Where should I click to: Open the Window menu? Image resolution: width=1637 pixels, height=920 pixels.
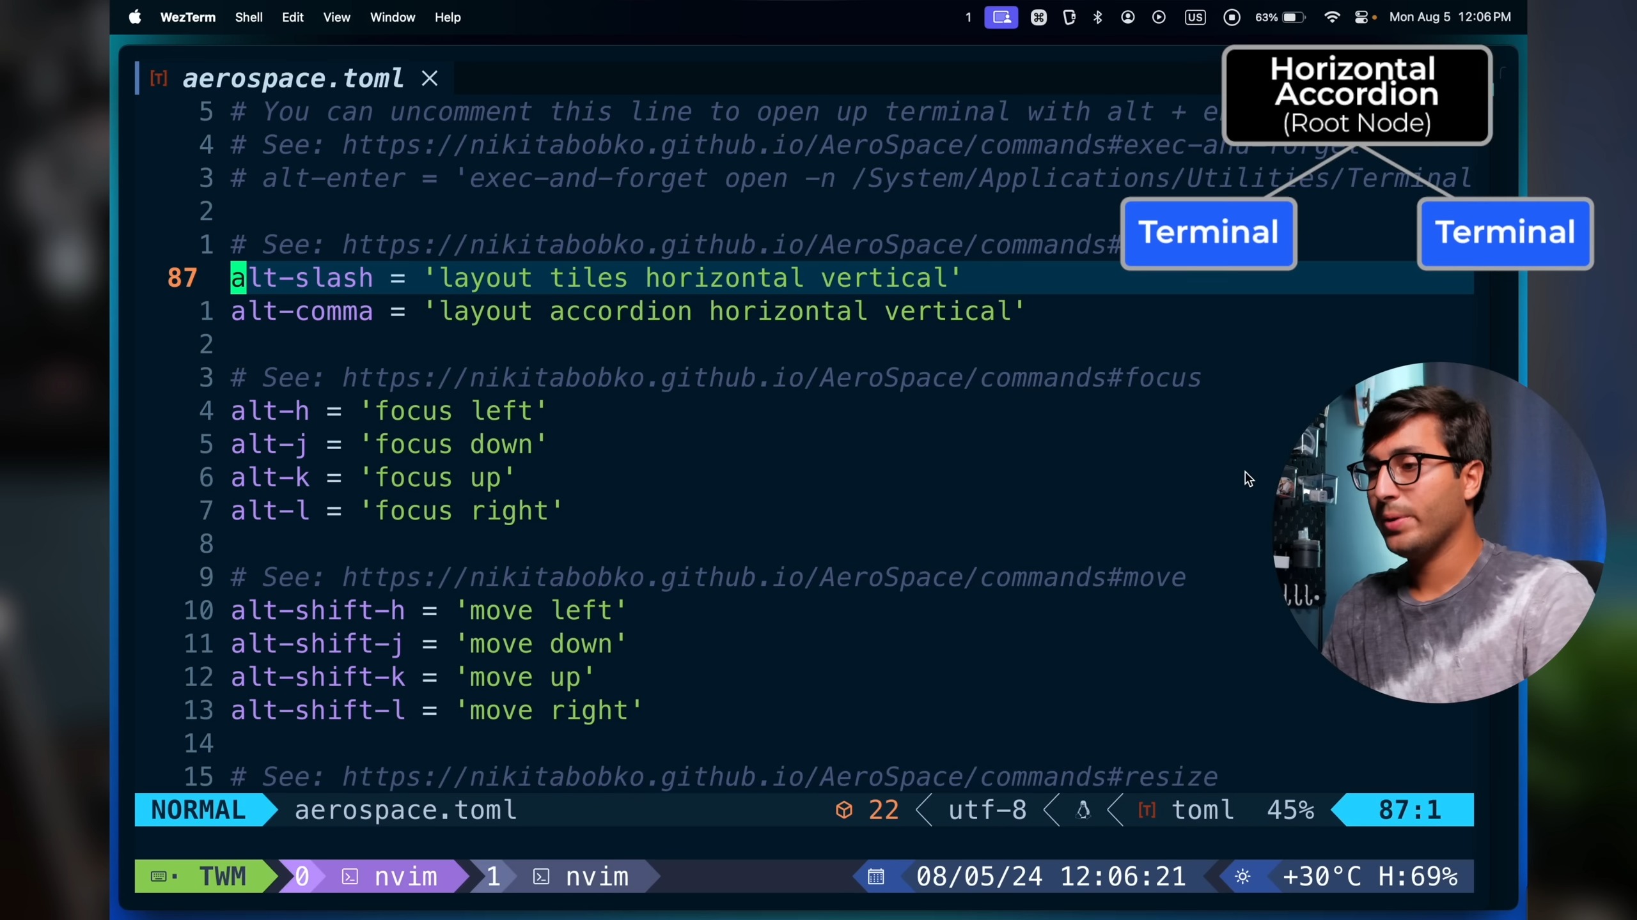[392, 17]
